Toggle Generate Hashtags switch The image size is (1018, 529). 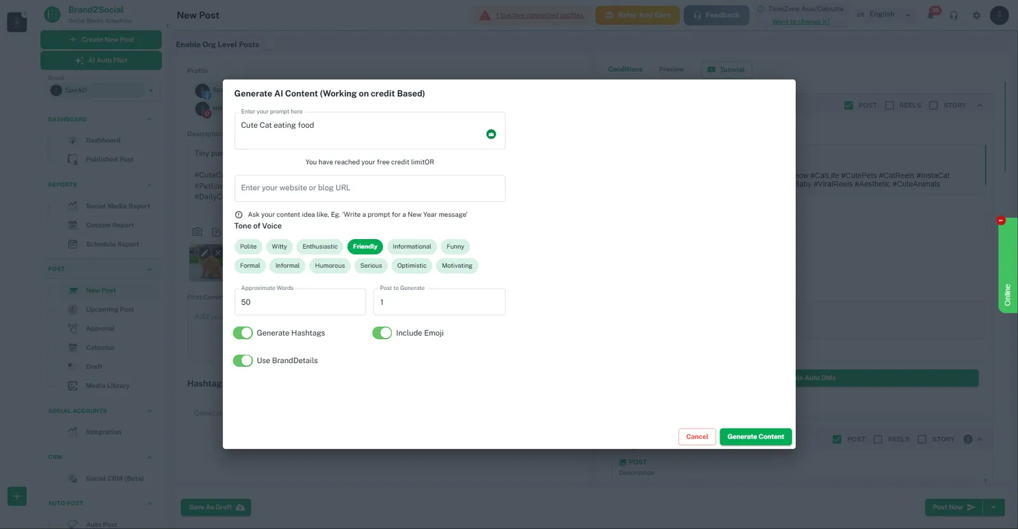pyautogui.click(x=242, y=333)
